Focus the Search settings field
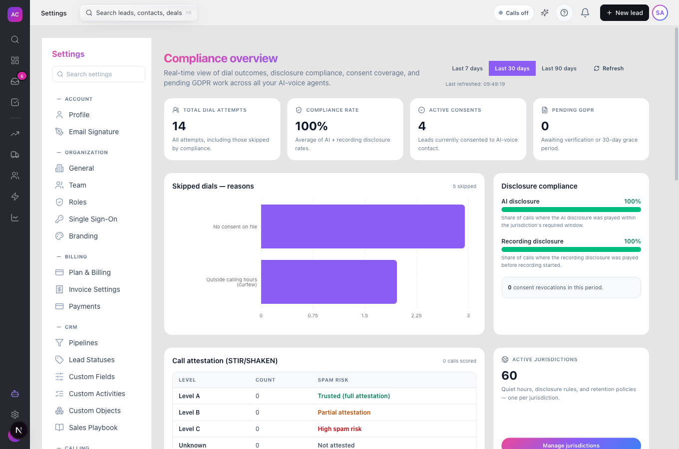Viewport: 679px width, 449px height. coord(98,74)
